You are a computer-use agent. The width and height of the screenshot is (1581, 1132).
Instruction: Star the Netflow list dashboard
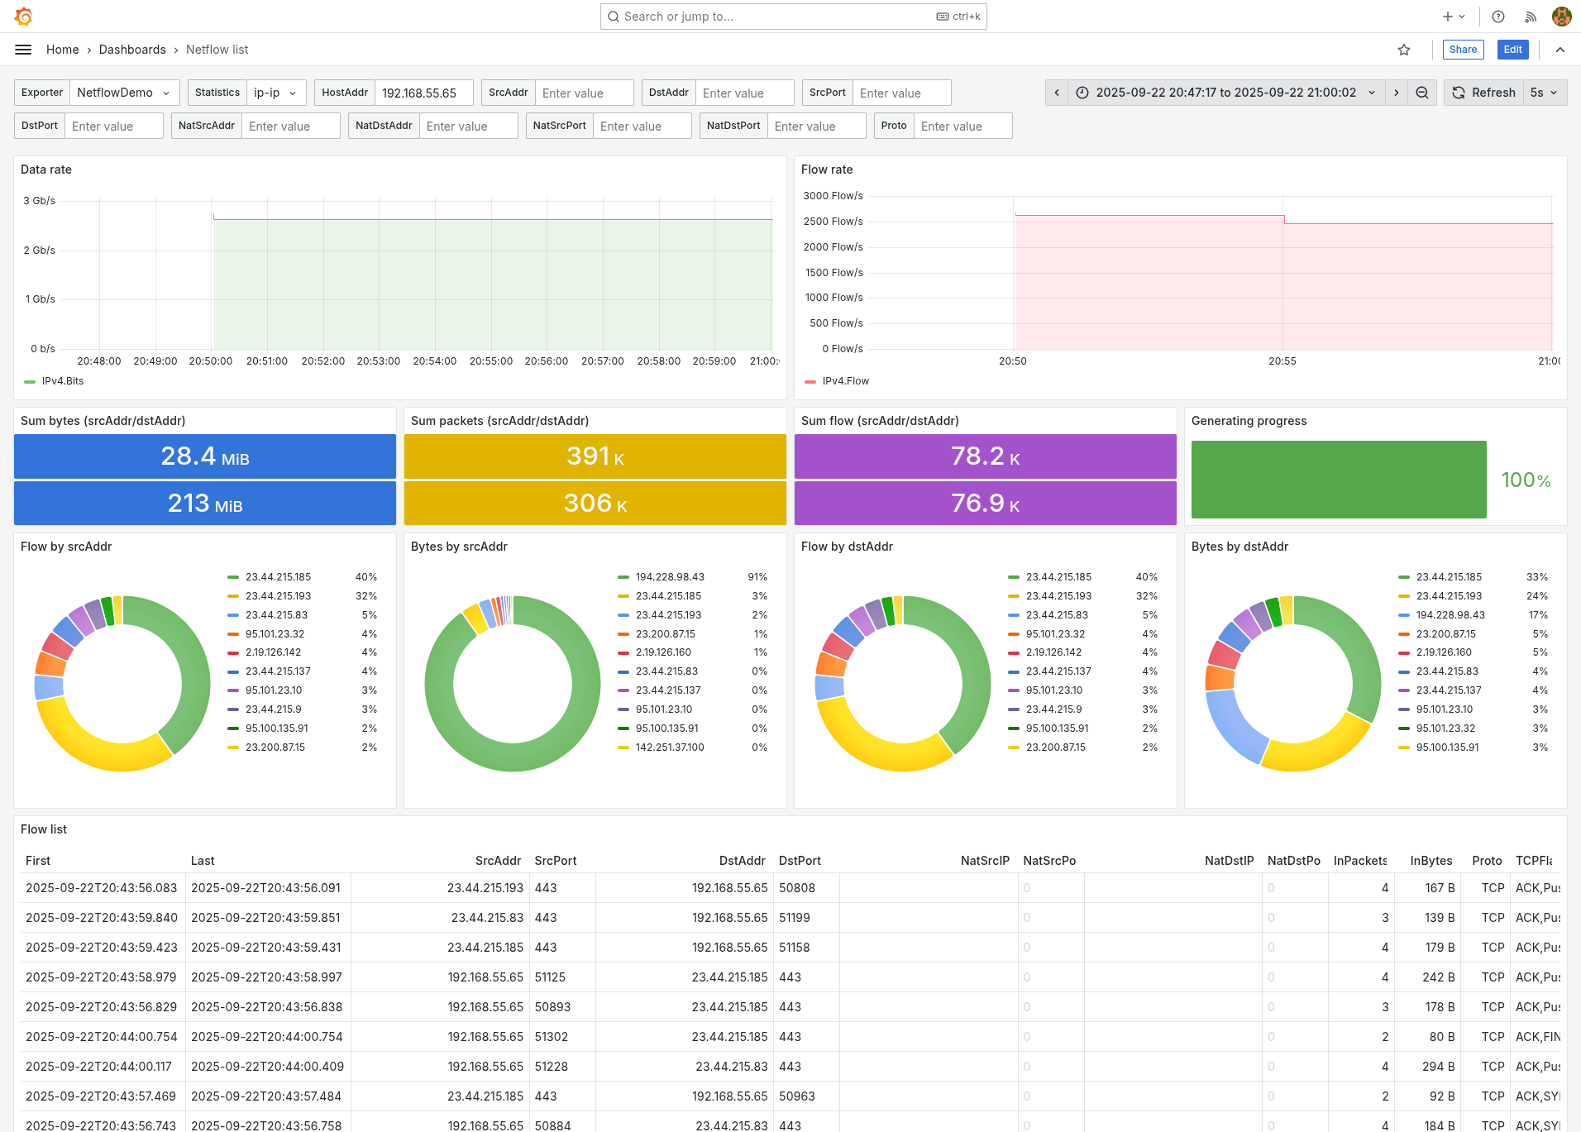(x=1404, y=50)
